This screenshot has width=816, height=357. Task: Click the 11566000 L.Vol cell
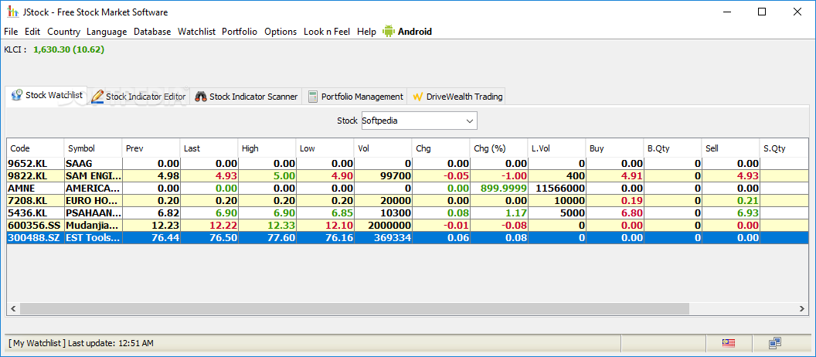coord(557,189)
